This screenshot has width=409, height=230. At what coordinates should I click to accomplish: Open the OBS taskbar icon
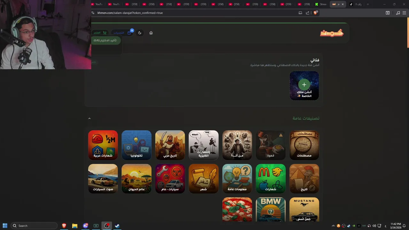[107, 226]
